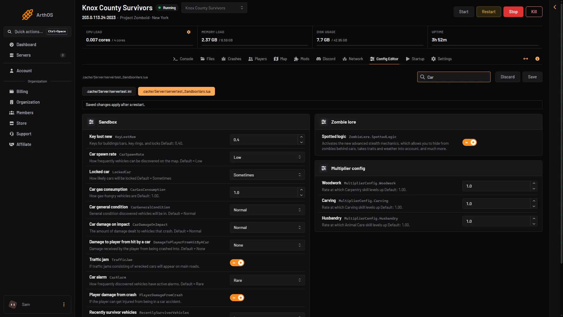563x317 pixels.
Task: Go to Billing in the sidebar
Action: click(37, 92)
